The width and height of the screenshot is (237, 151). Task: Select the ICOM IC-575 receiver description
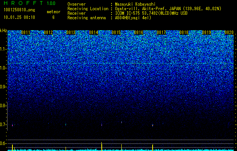[151, 13]
